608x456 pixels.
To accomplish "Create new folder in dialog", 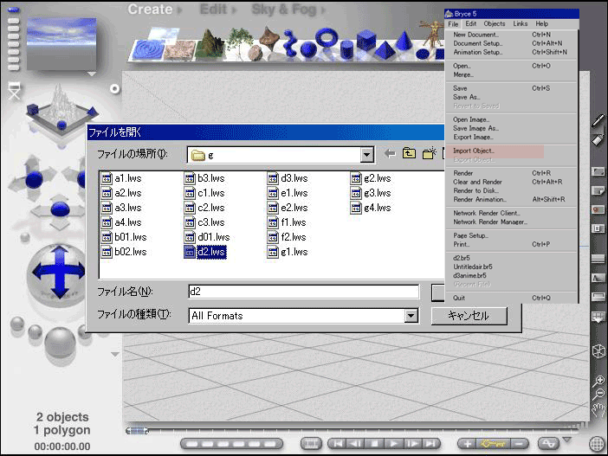I will pos(430,154).
